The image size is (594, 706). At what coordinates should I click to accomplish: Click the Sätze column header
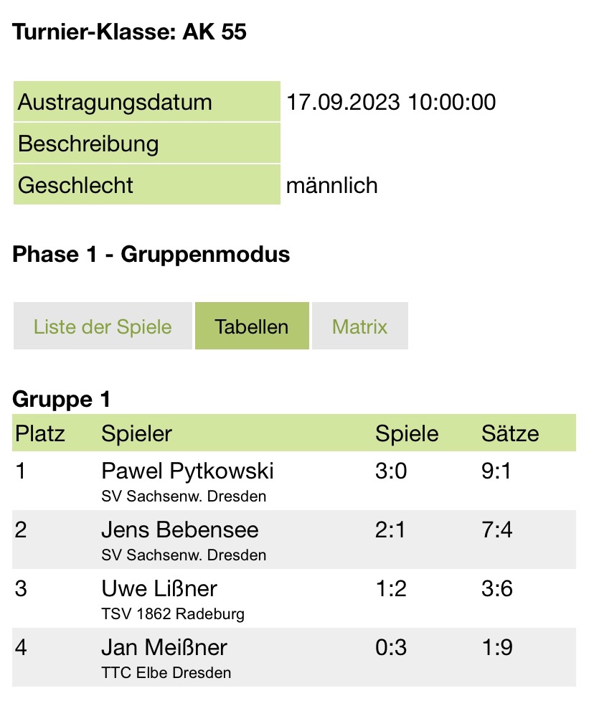click(510, 433)
